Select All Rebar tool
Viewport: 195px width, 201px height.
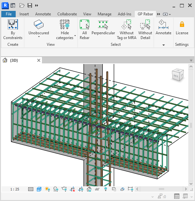[x=85, y=29]
